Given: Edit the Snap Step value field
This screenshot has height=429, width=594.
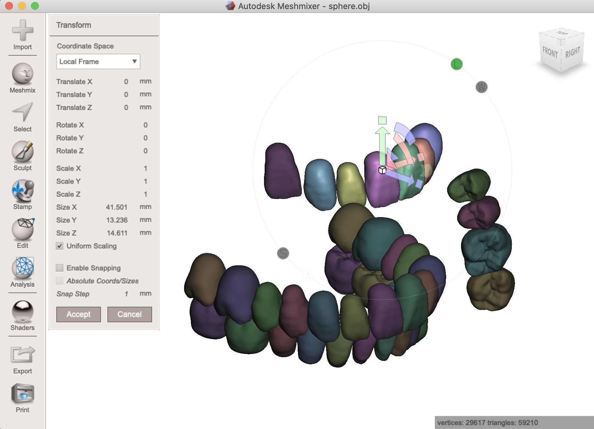Looking at the screenshot, I should (126, 294).
